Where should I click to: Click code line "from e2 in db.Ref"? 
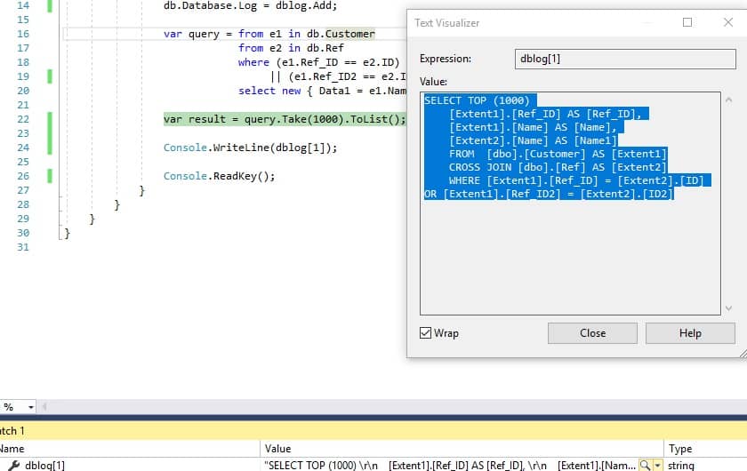click(x=291, y=48)
